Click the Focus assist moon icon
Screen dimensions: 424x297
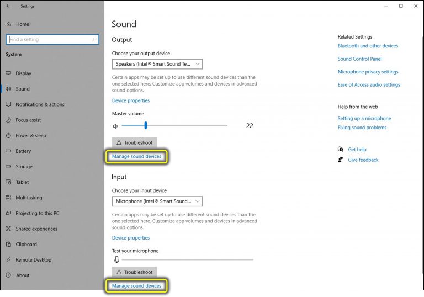[x=9, y=120]
